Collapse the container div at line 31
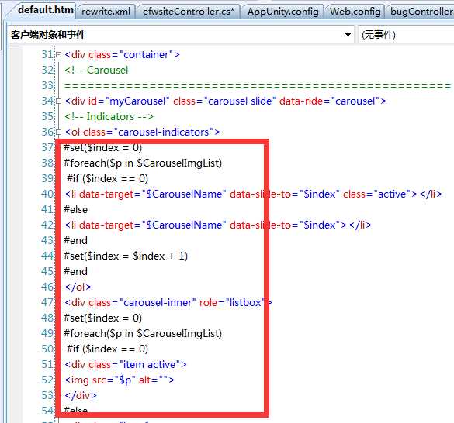The width and height of the screenshot is (454, 423). [x=58, y=54]
